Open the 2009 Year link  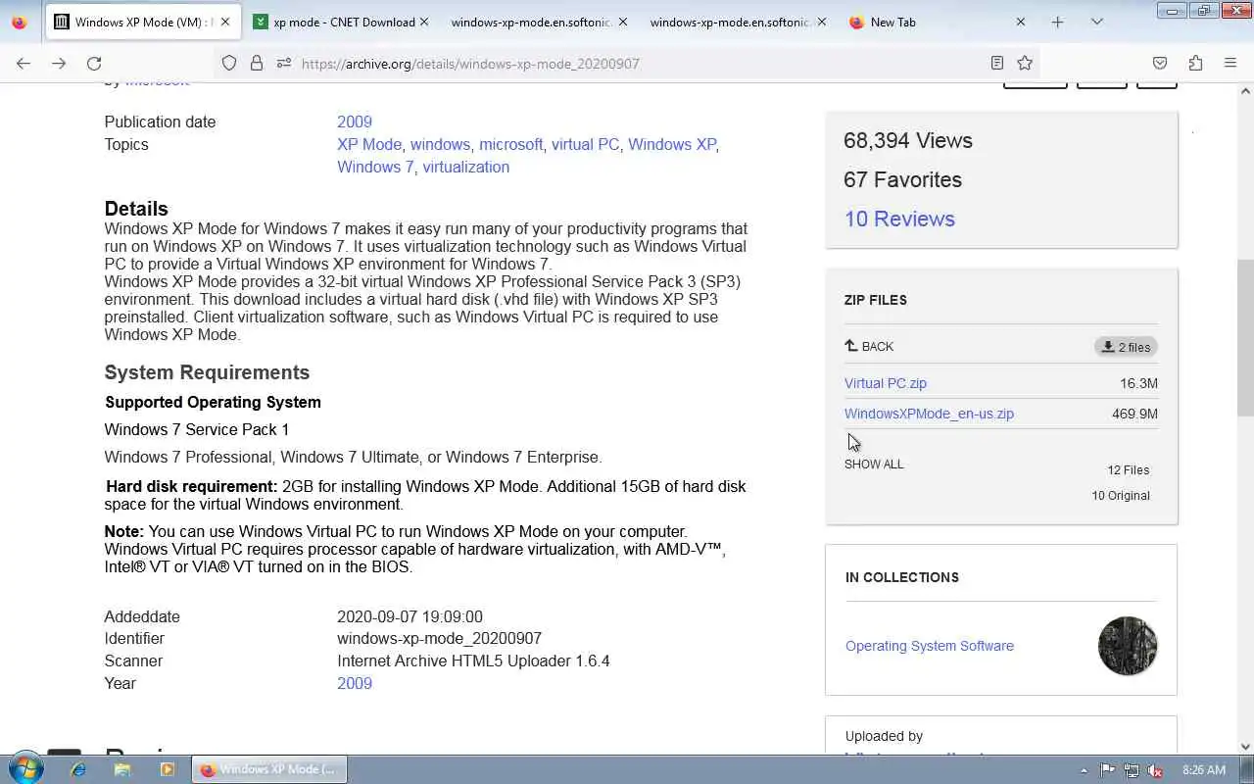coord(355,683)
